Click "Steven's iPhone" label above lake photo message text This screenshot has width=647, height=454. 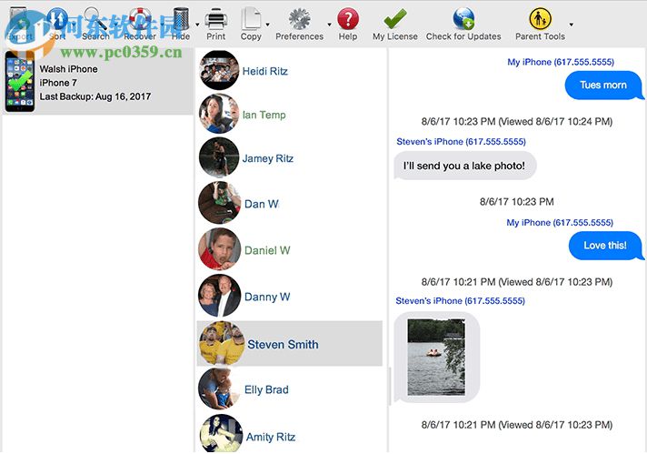(461, 142)
